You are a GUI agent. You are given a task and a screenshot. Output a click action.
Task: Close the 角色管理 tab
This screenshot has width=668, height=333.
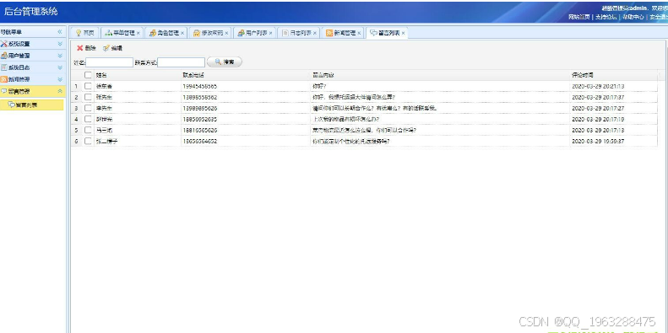[182, 33]
